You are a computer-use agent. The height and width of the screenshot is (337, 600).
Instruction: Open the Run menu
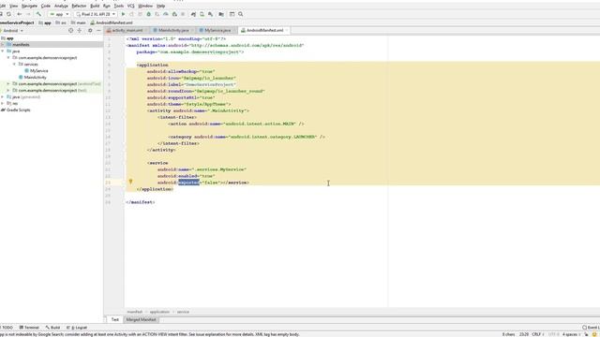tap(107, 7)
